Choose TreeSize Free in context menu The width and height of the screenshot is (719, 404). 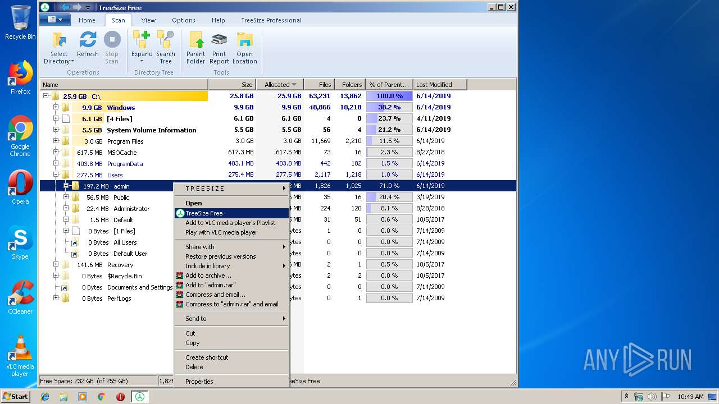click(231, 213)
